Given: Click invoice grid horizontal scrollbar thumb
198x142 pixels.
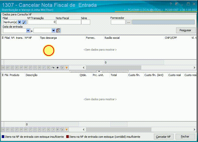Looking at the screenshot, I should [x=114, y=68].
